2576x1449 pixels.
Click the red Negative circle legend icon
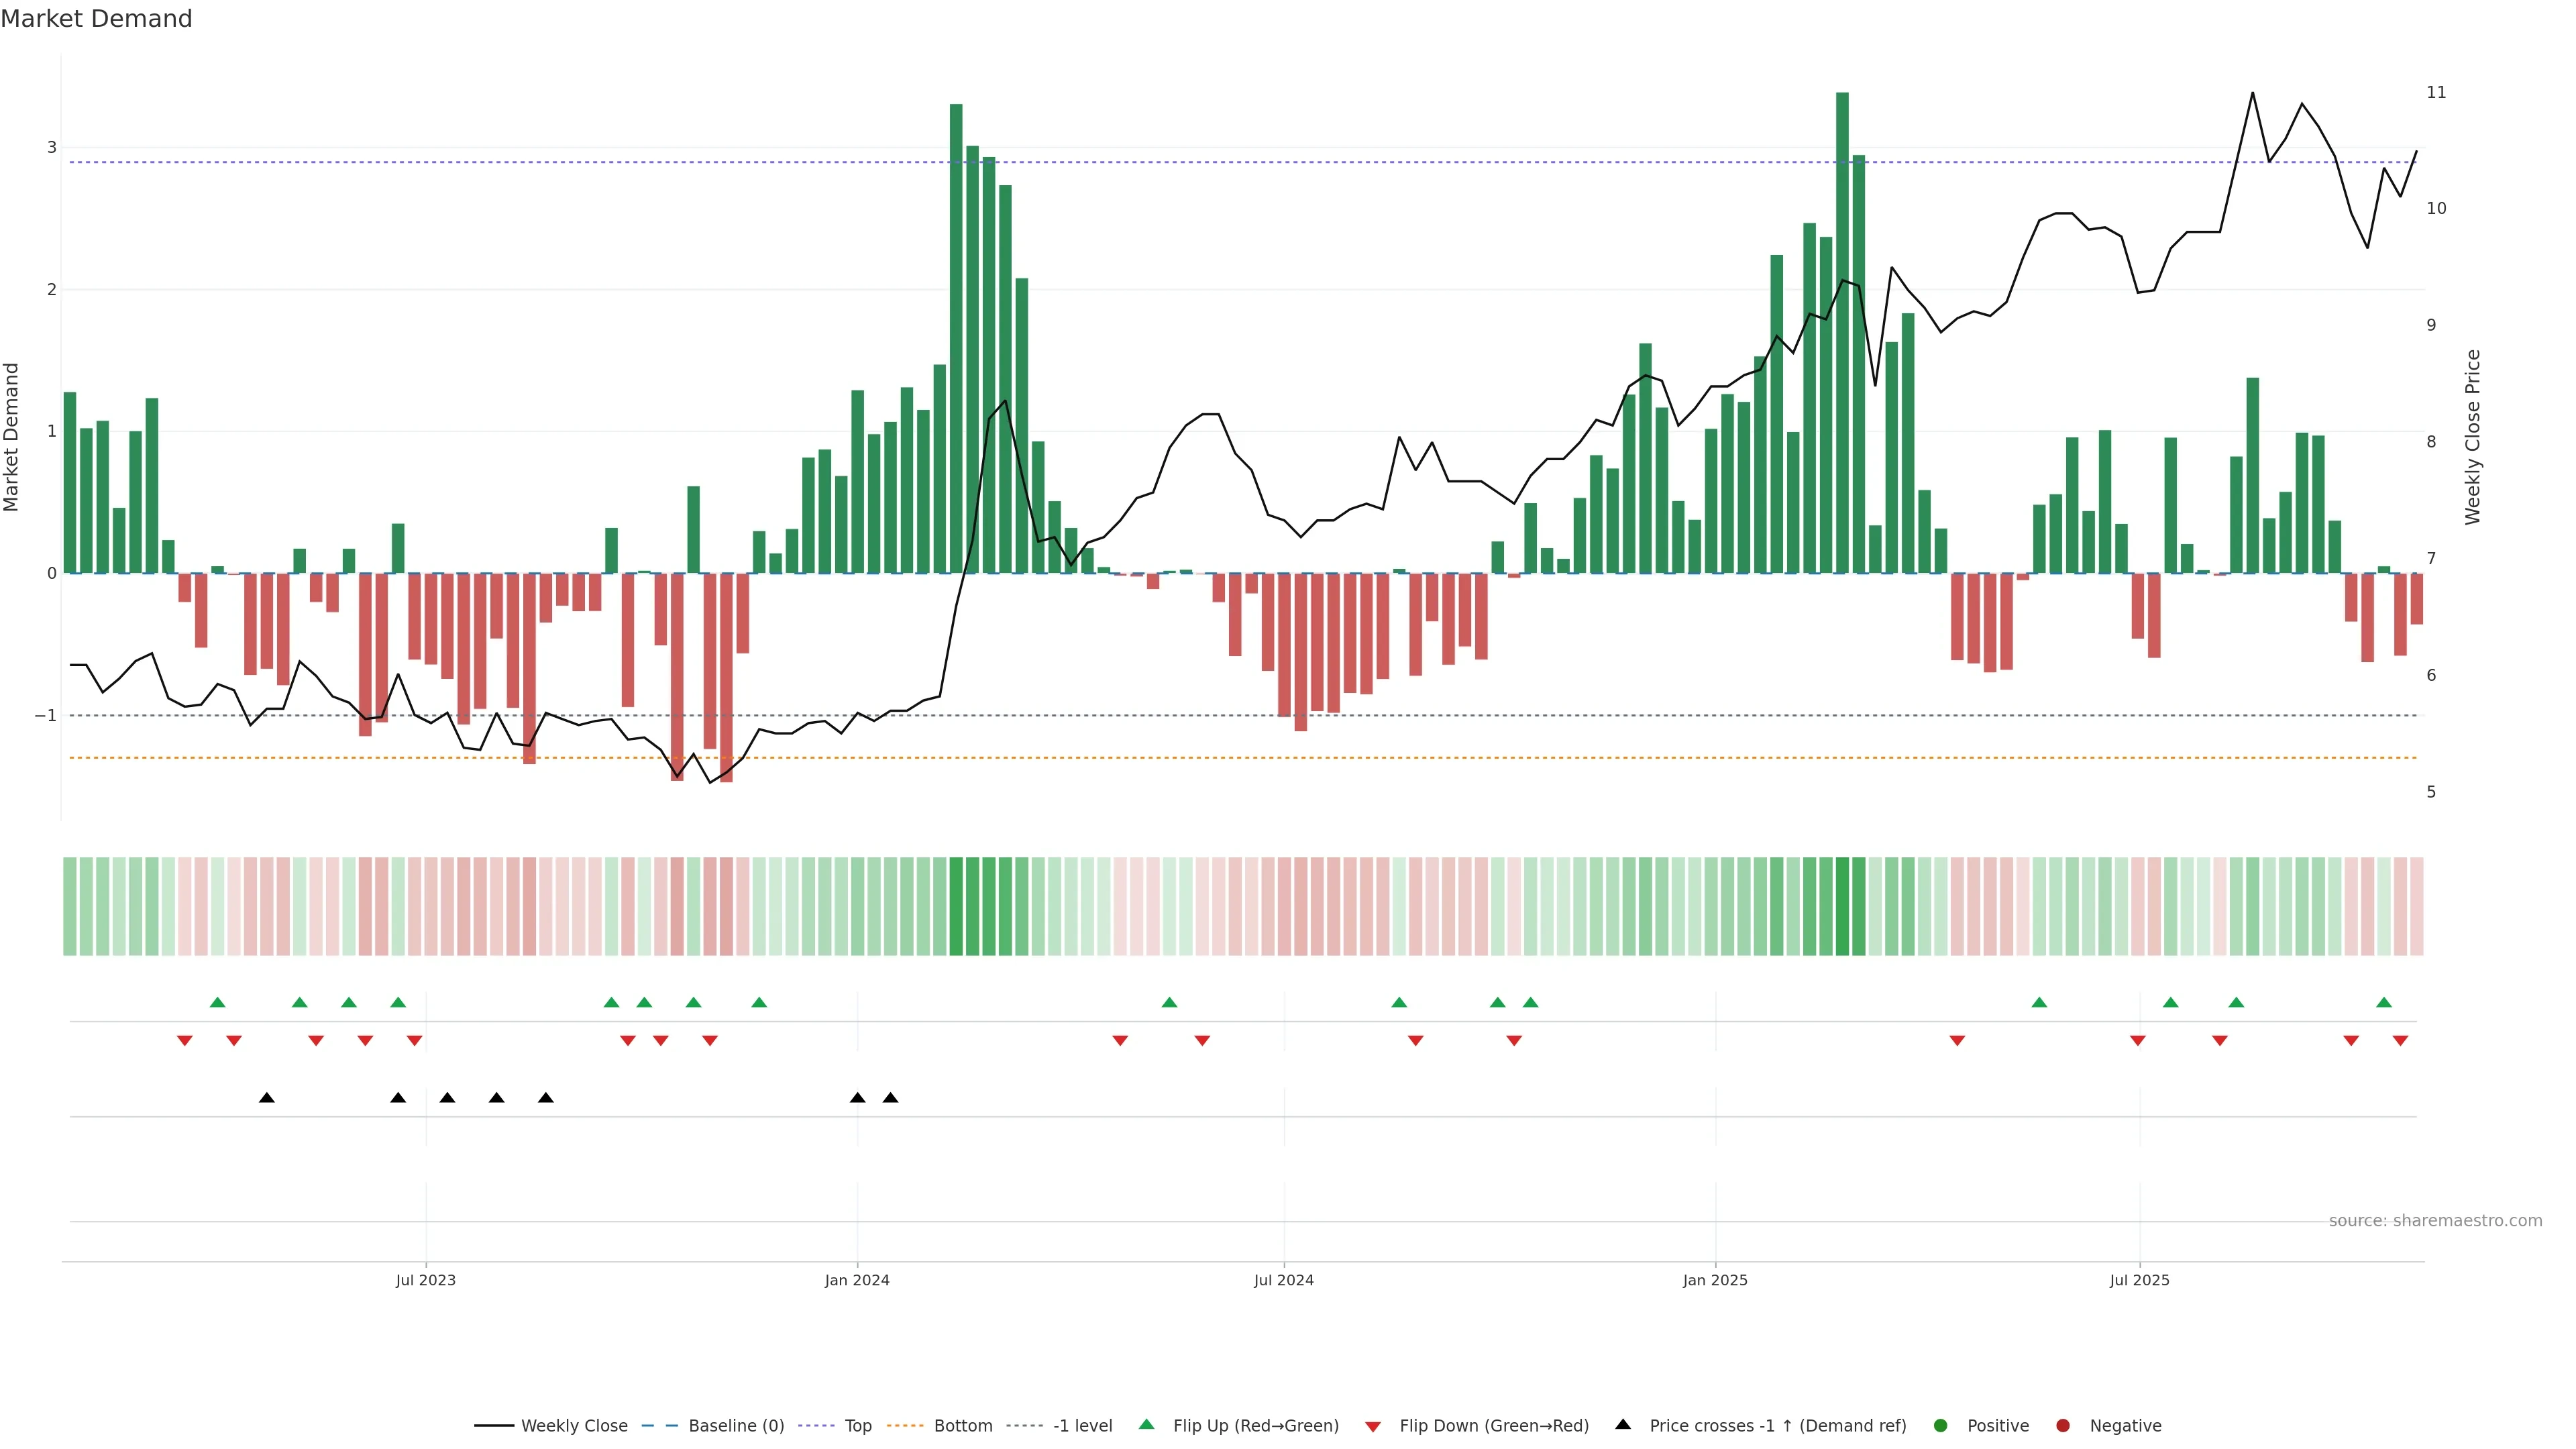point(2063,1425)
